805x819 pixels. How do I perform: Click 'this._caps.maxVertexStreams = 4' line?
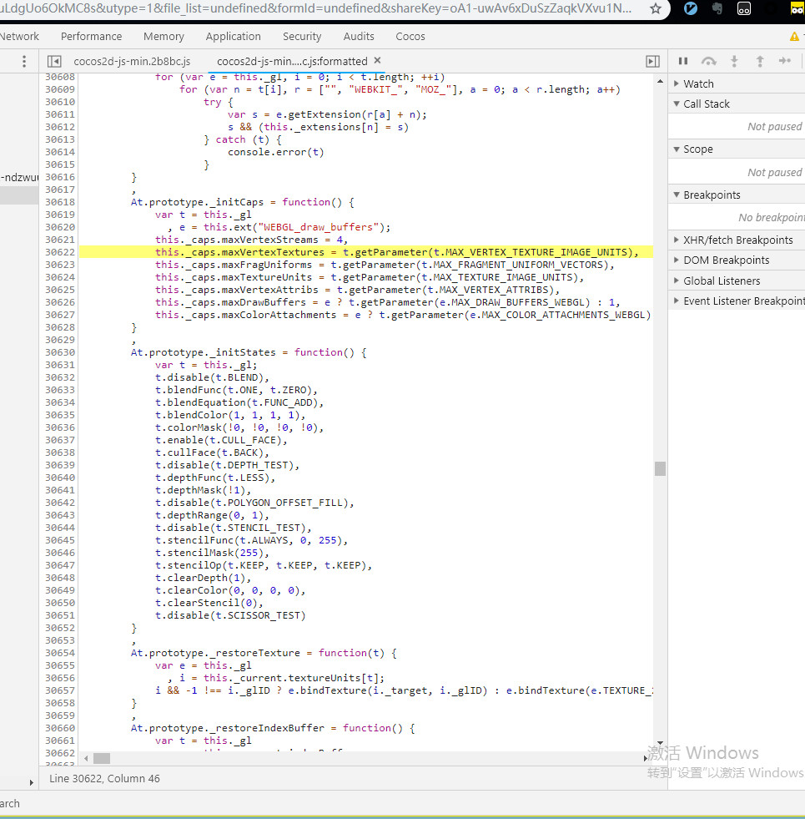(252, 240)
